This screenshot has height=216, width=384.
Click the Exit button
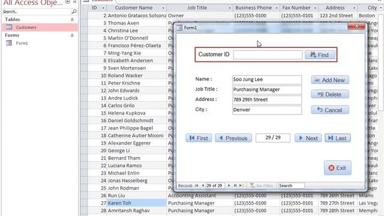[337, 168]
